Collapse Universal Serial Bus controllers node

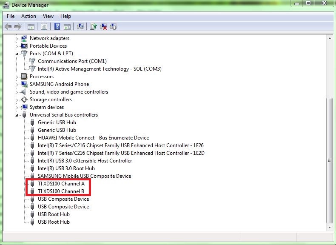[x=17, y=115]
